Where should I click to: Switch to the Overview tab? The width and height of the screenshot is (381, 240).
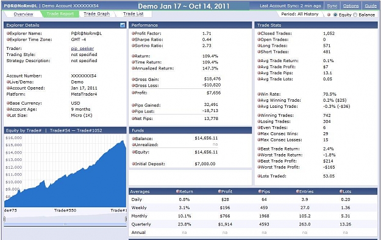23,14
